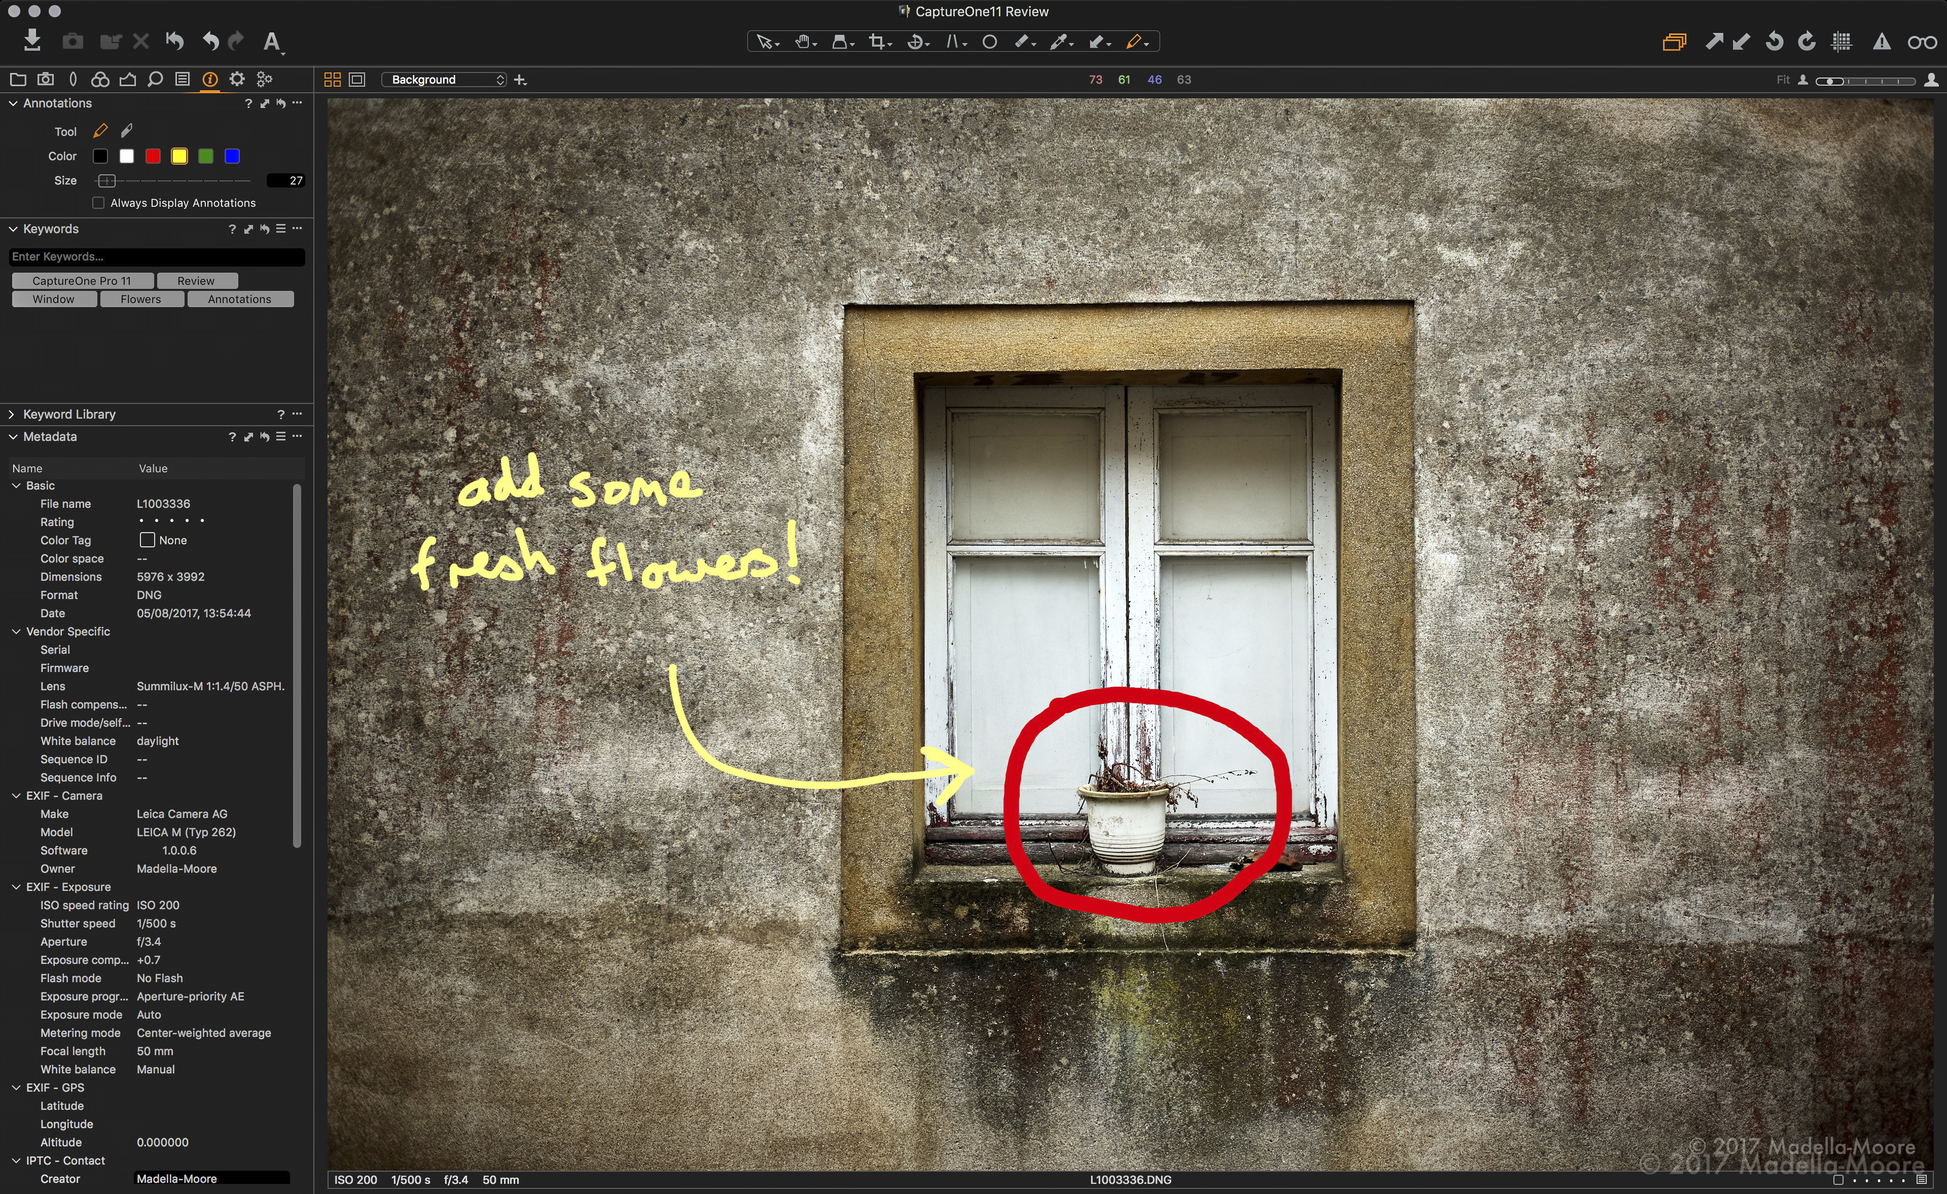Select the Pan hand tool
1947x1194 pixels.
coord(802,41)
